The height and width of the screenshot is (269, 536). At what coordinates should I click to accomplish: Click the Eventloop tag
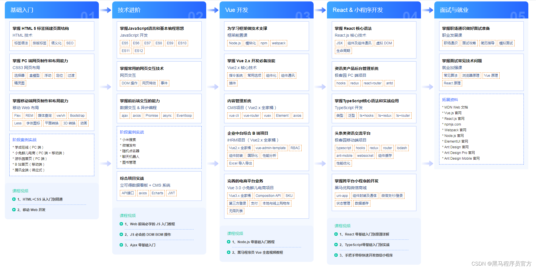pyautogui.click(x=184, y=116)
